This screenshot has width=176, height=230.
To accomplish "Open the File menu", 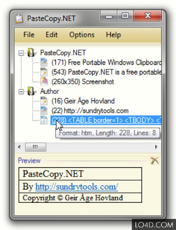I will click(x=29, y=35).
